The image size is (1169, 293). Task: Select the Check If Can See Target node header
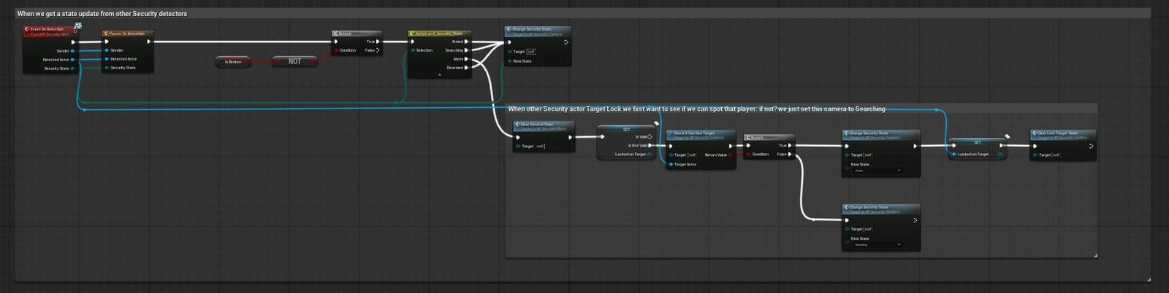pyautogui.click(x=701, y=135)
